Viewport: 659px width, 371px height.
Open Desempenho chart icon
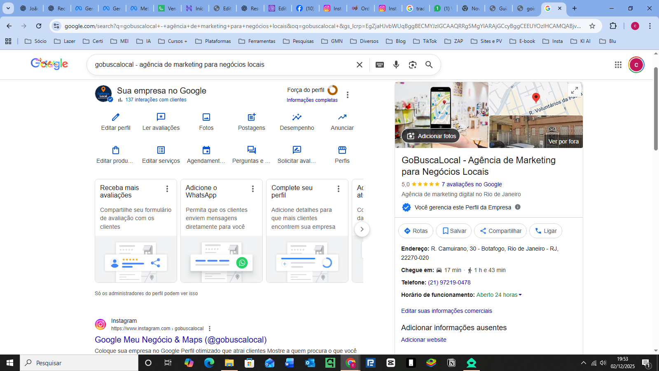pyautogui.click(x=297, y=117)
